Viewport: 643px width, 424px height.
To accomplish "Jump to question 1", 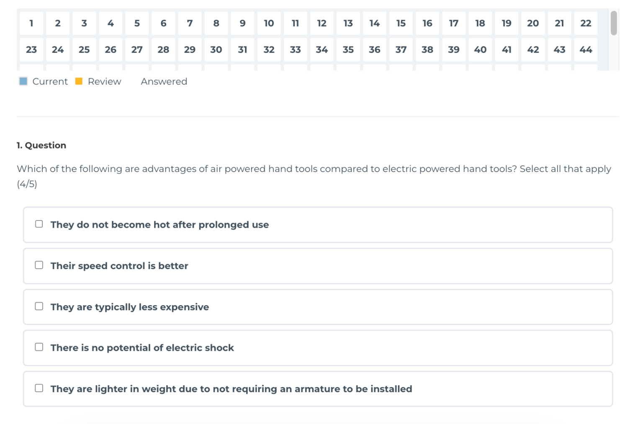I will tap(31, 23).
